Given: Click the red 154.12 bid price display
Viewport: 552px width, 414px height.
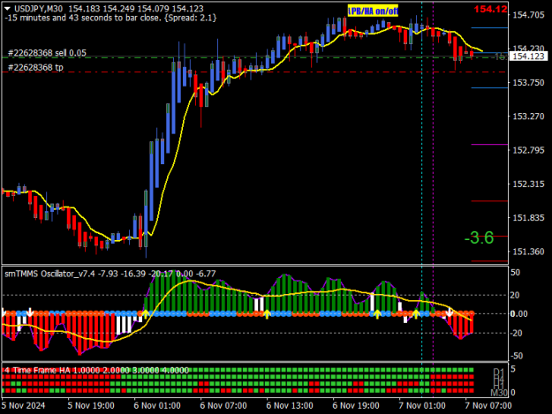Looking at the screenshot, I should pyautogui.click(x=490, y=9).
